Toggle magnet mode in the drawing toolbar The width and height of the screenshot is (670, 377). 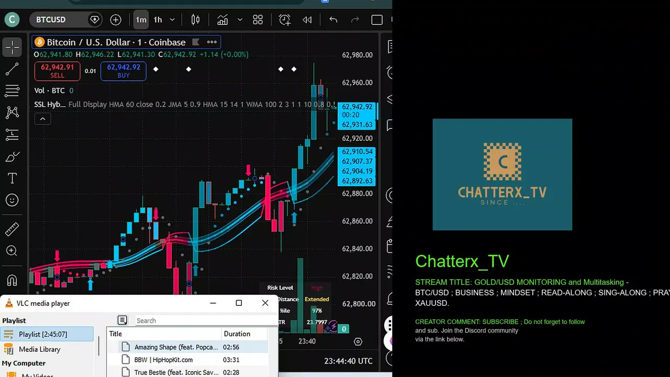[x=12, y=280]
